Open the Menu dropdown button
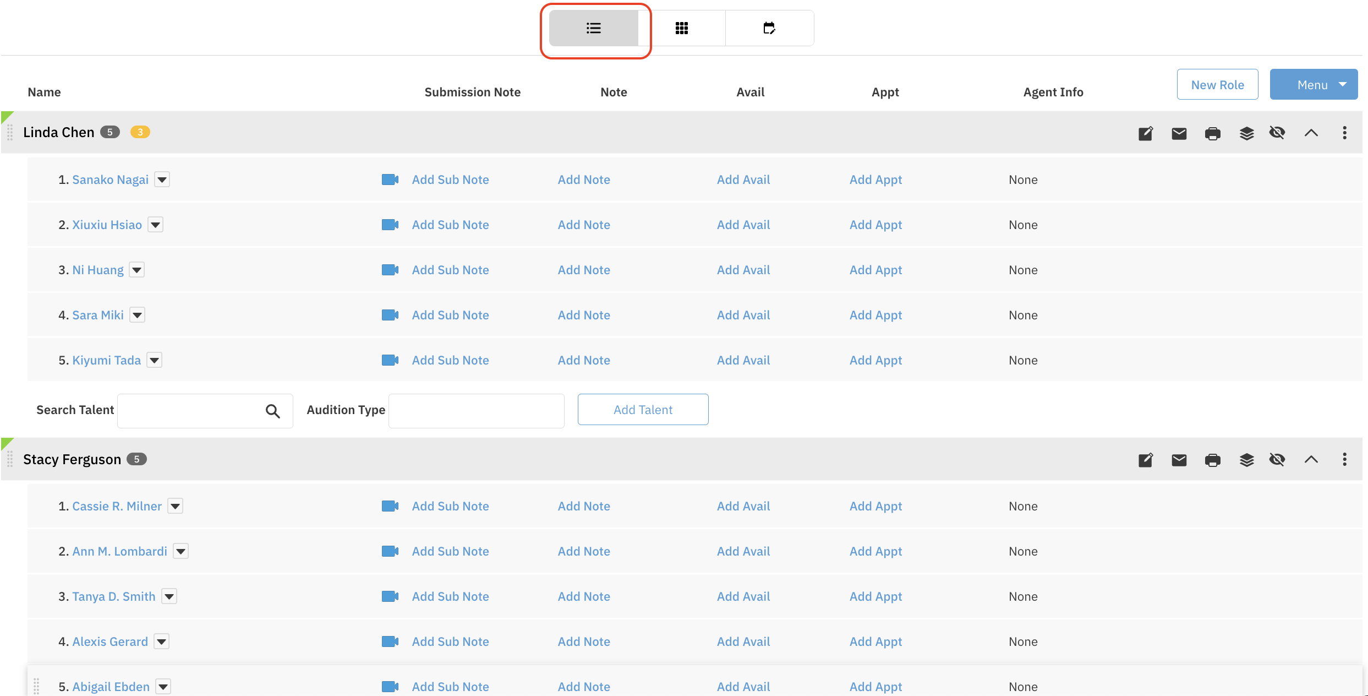 tap(1313, 85)
